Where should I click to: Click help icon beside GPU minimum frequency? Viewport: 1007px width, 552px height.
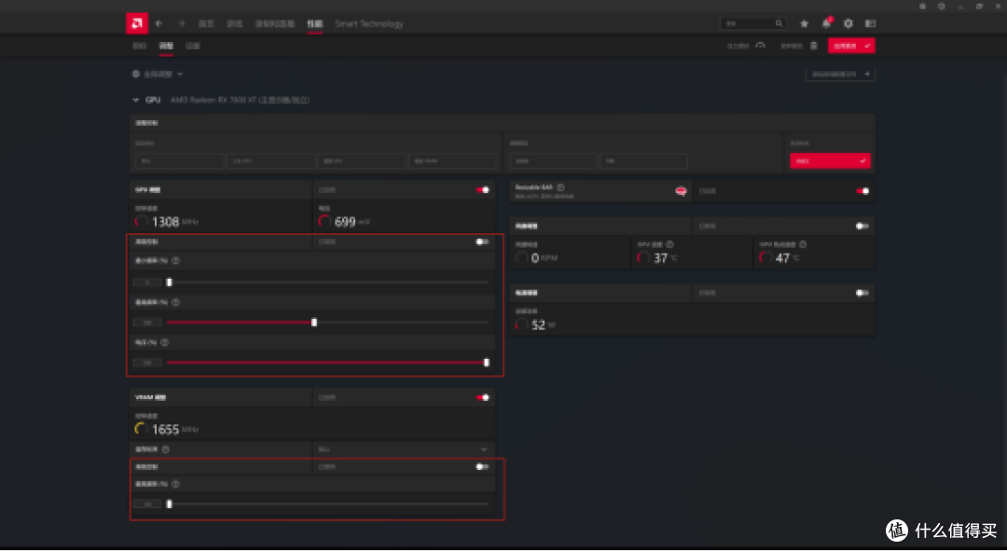coord(176,261)
